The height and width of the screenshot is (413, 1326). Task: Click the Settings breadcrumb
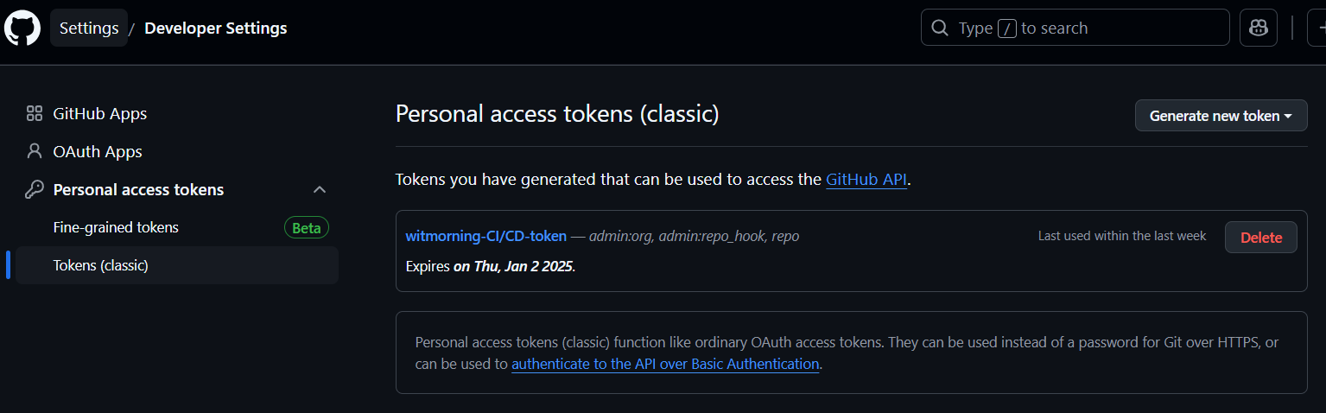(x=89, y=28)
